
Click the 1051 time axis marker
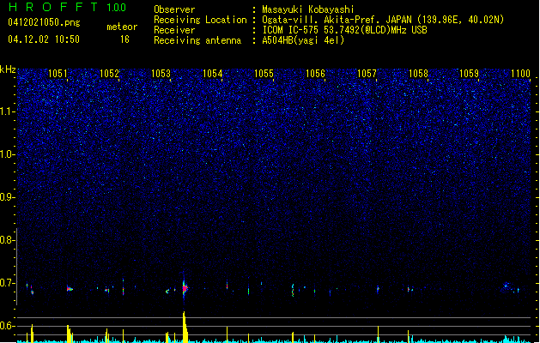[x=58, y=73]
